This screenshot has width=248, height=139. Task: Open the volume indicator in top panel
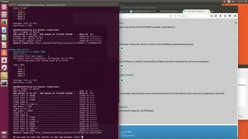[x=233, y=2]
